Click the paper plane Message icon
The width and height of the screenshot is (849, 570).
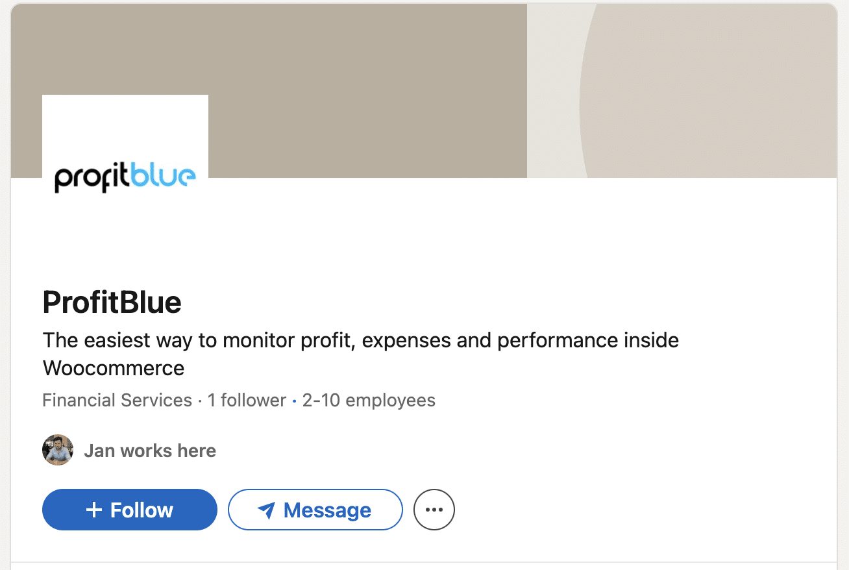click(x=266, y=510)
